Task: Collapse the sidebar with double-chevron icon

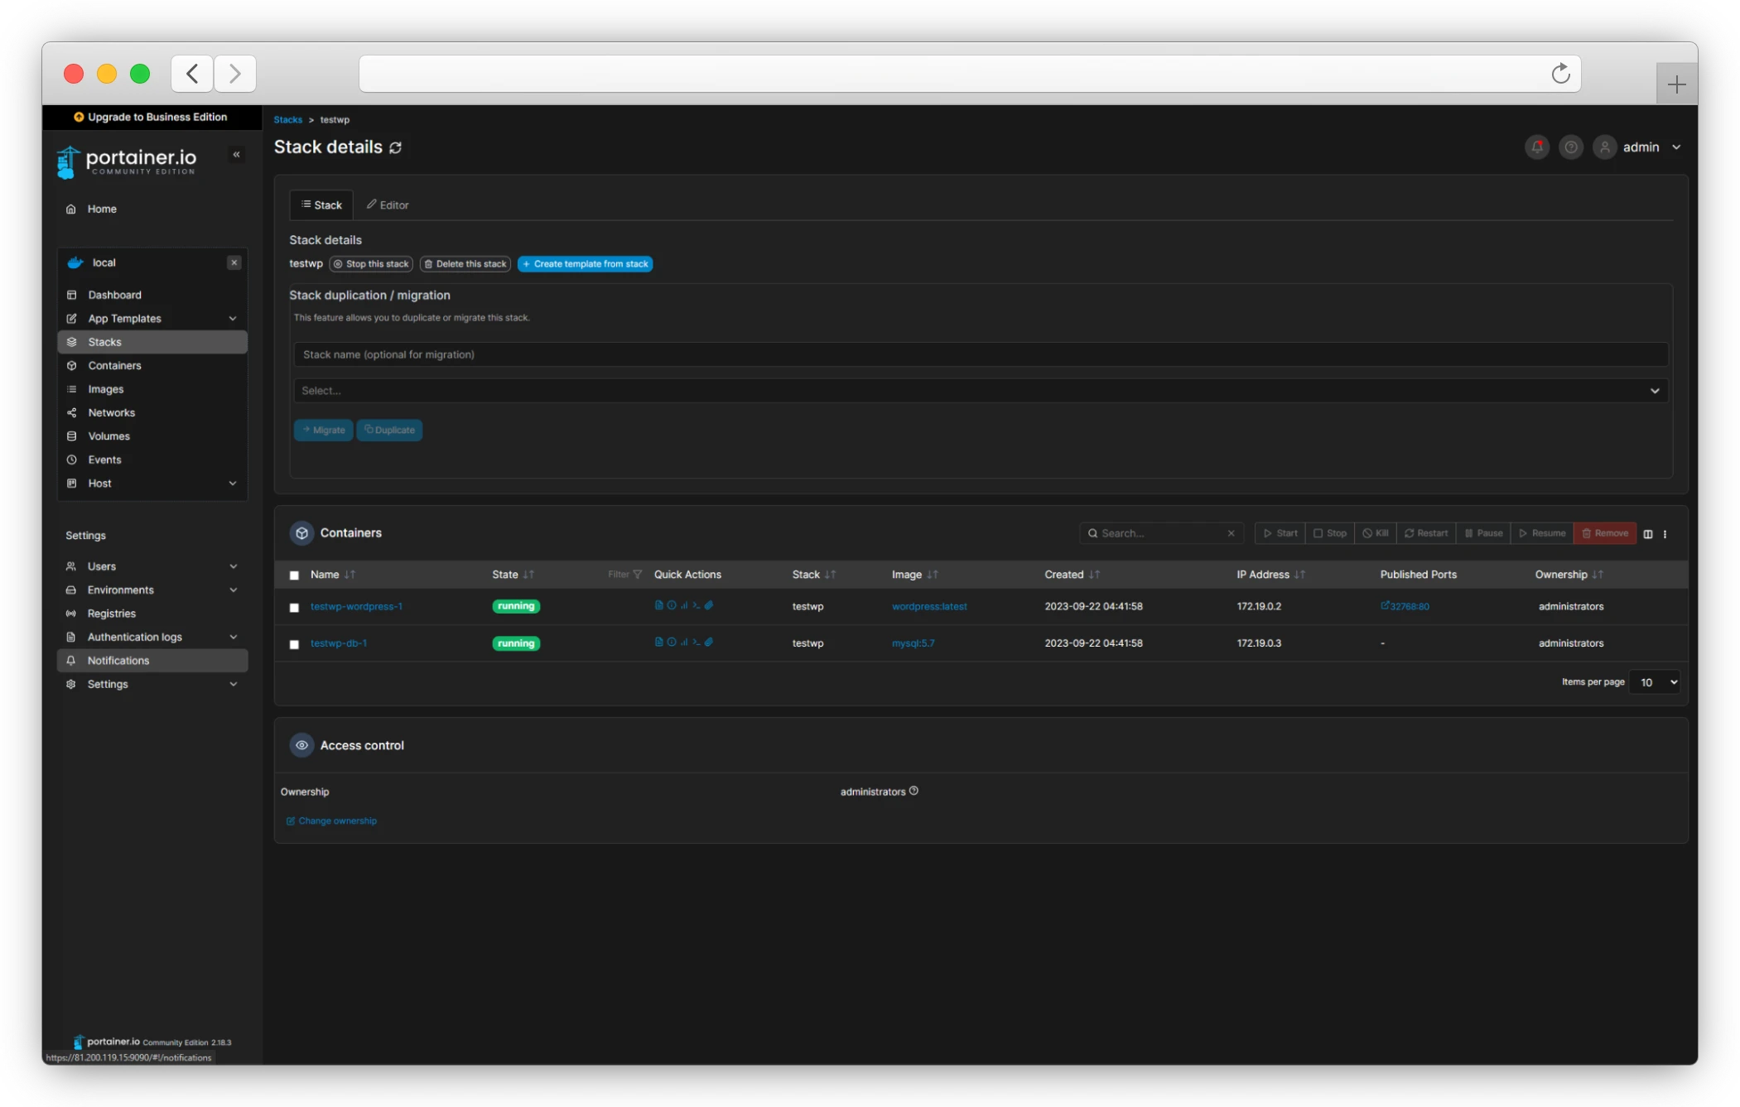Action: tap(236, 155)
